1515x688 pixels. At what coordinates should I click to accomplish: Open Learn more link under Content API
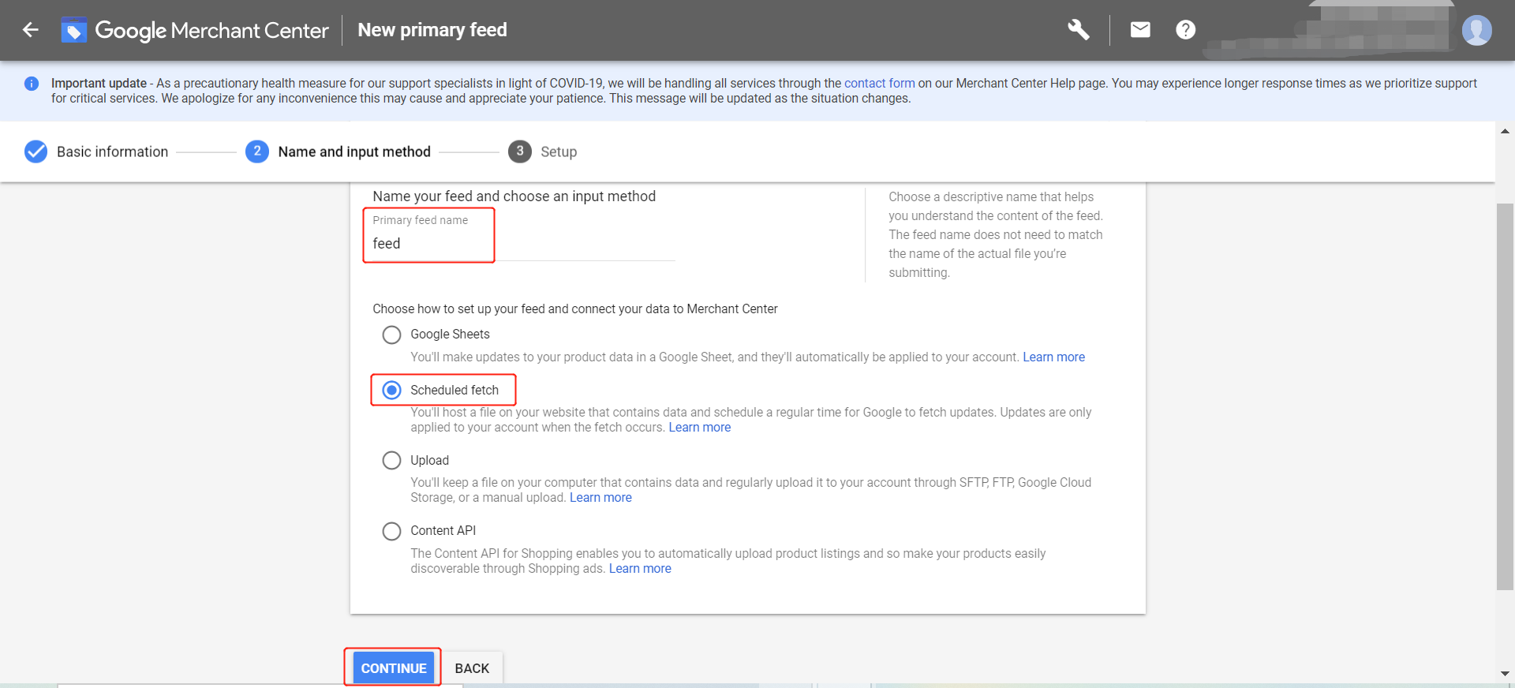(x=640, y=568)
